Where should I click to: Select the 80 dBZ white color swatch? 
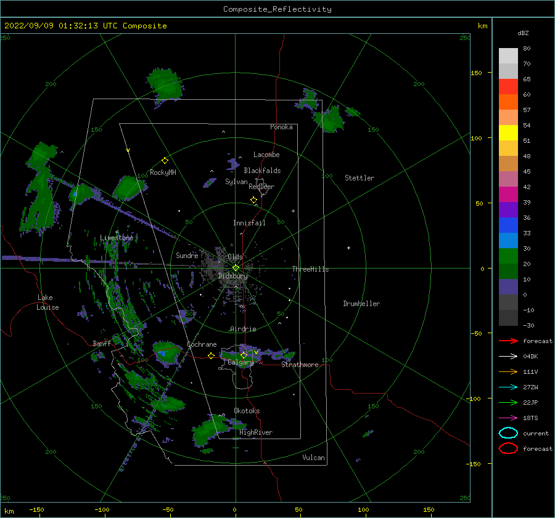[x=508, y=55]
